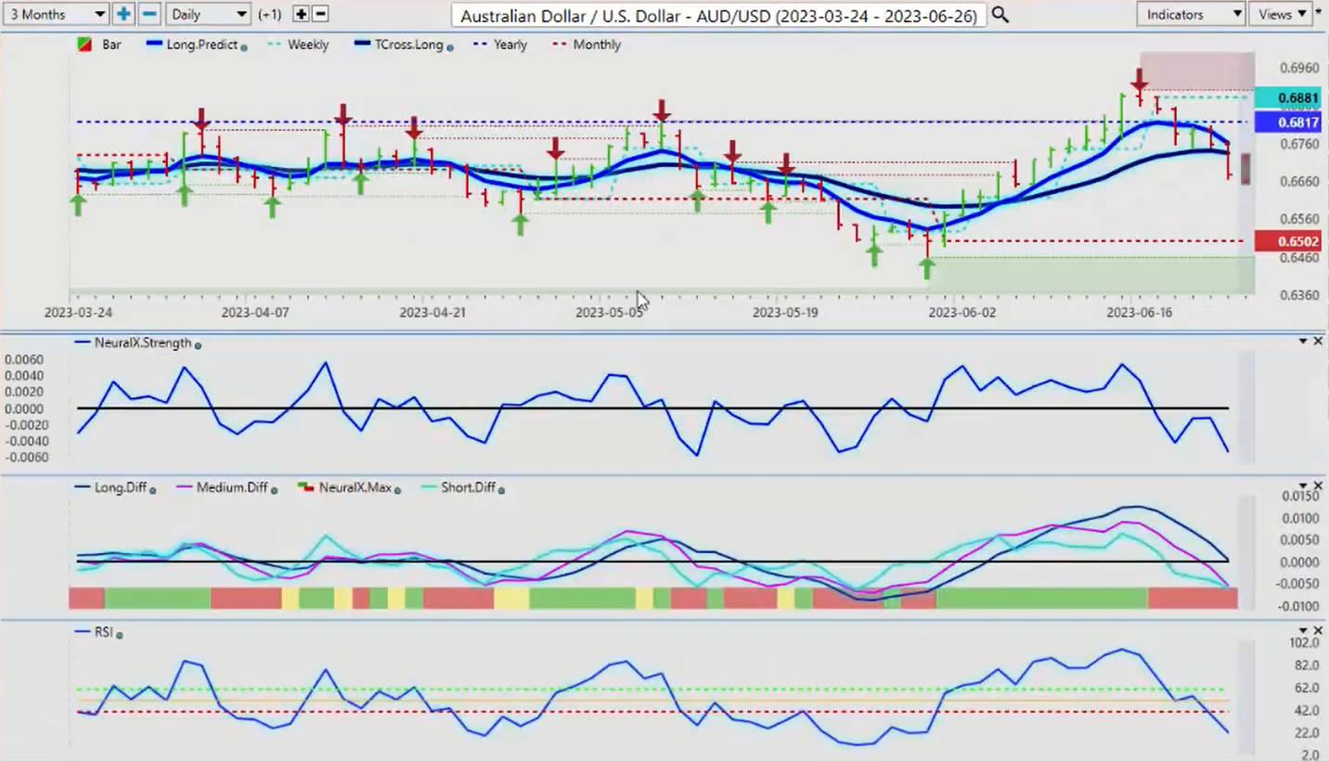
Task: Click the black minus forecast-days button
Action: coord(320,14)
